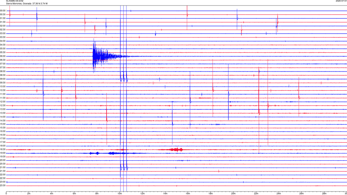This screenshot has width=347, height=195.
Task: Click the 2m tick on the minute axis
Action: pos(29,194)
